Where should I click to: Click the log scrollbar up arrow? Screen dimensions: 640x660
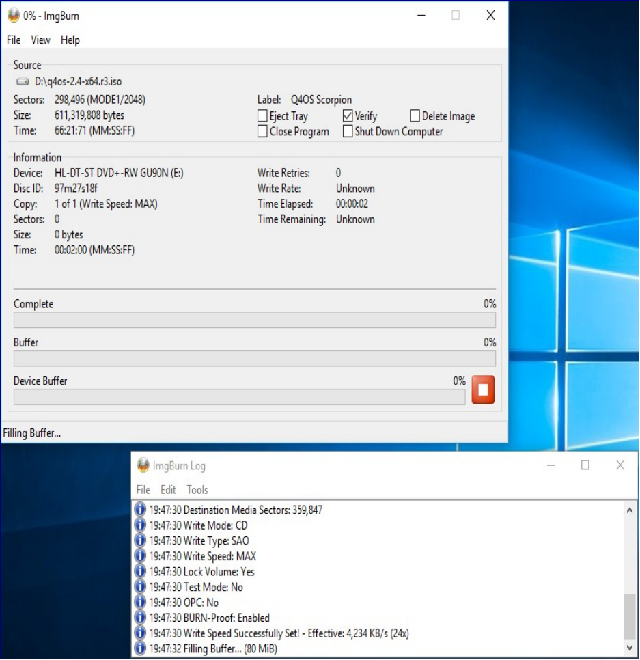click(630, 510)
